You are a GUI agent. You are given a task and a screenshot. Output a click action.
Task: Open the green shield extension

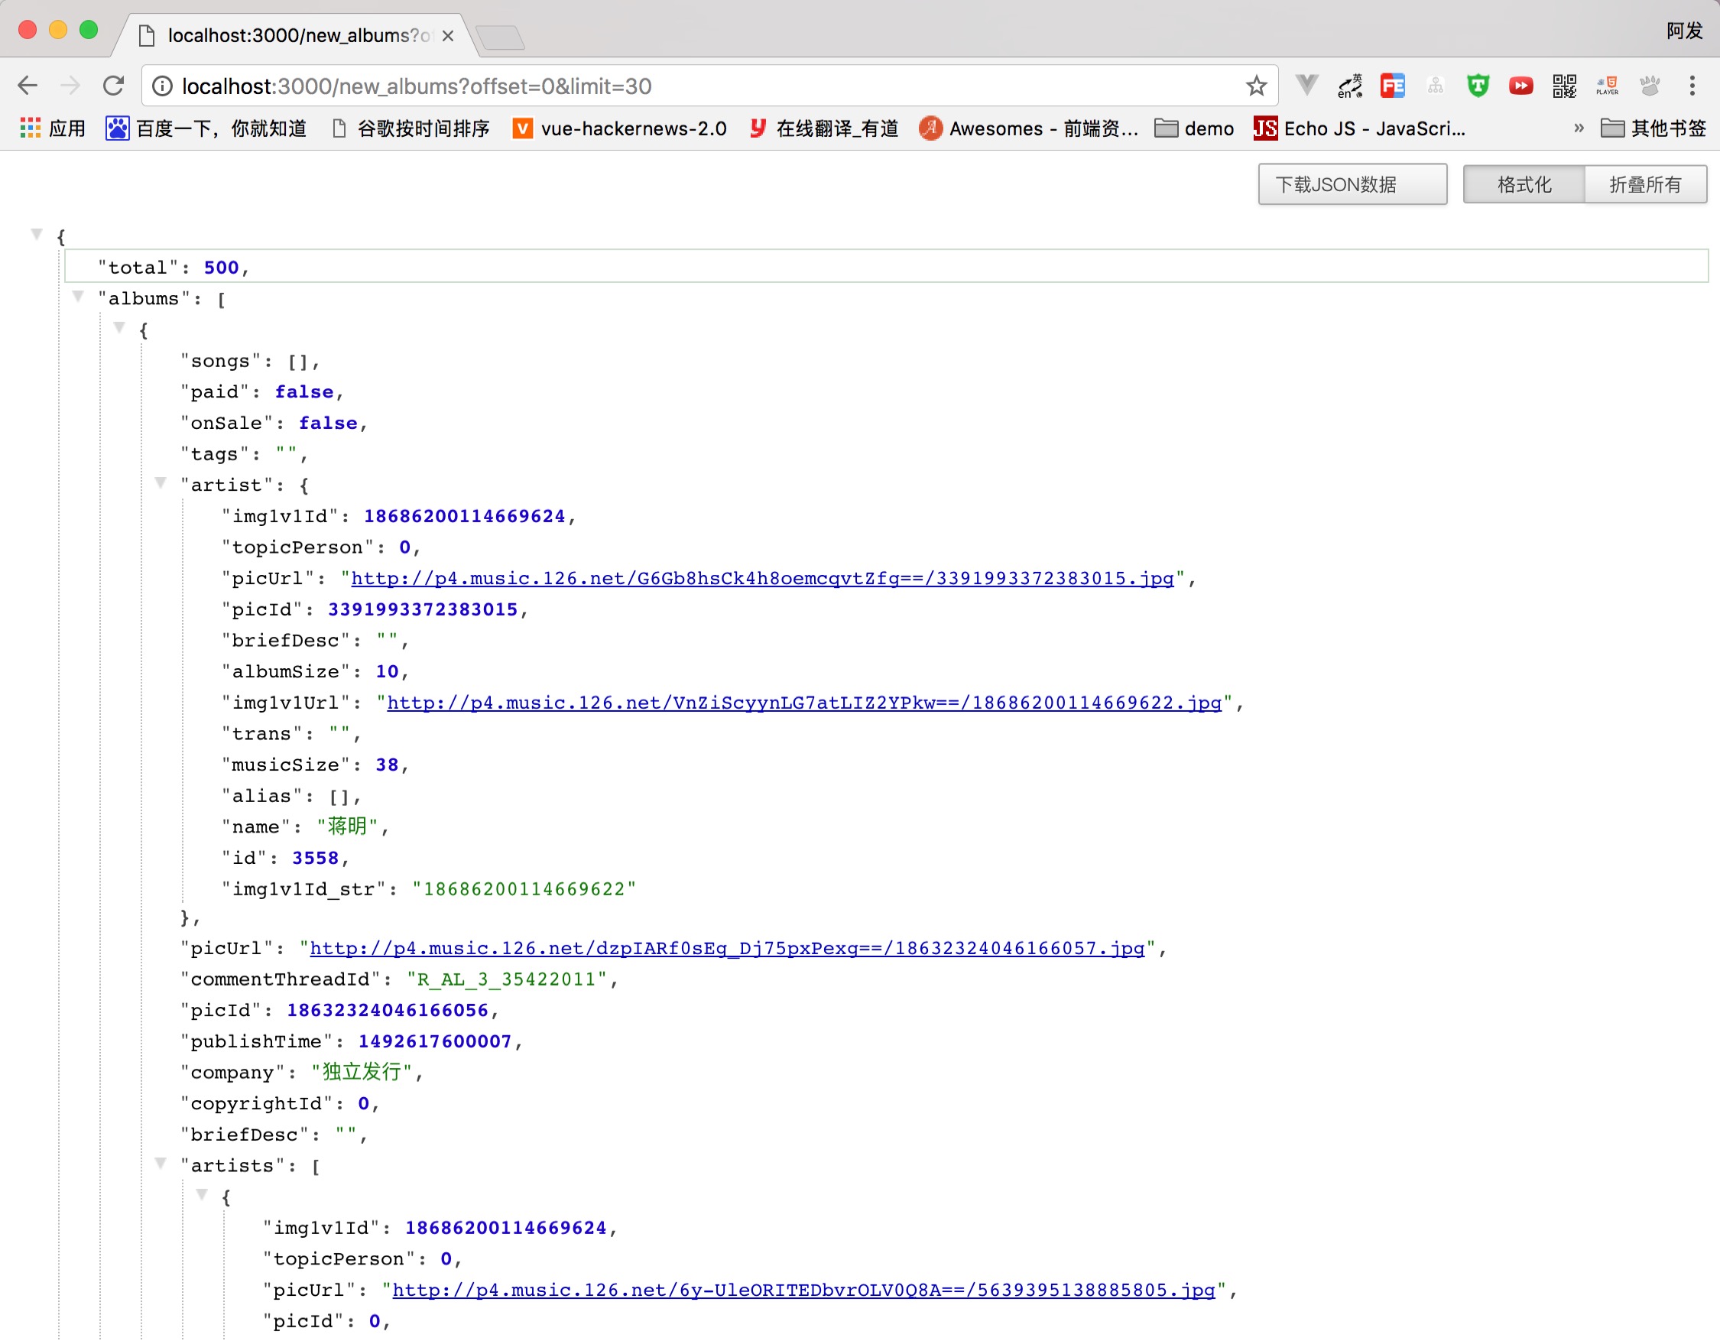[x=1478, y=86]
